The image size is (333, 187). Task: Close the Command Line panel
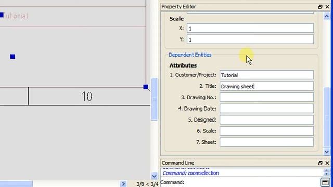tap(327, 163)
